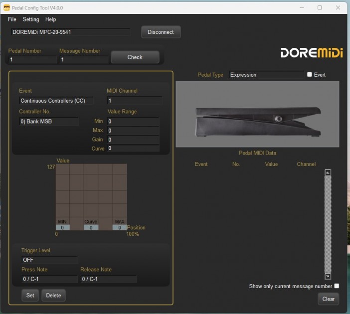Open the Controller No. dropdown
Image resolution: width=350 pixels, height=314 pixels.
click(x=48, y=122)
